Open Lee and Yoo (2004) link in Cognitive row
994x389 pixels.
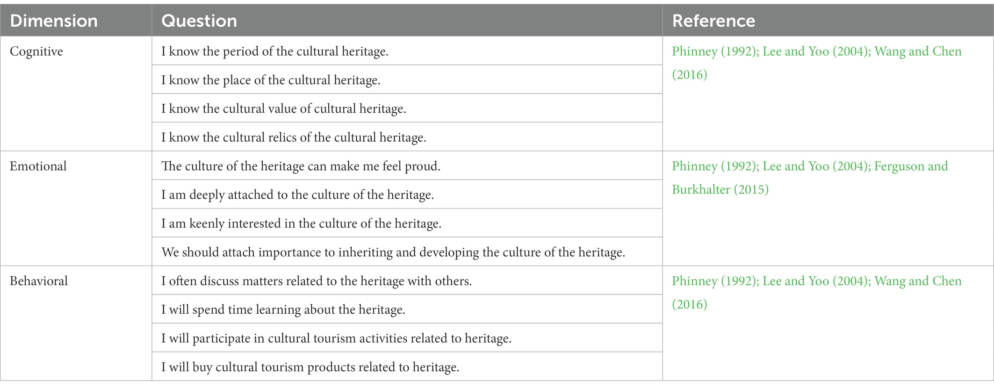point(816,51)
